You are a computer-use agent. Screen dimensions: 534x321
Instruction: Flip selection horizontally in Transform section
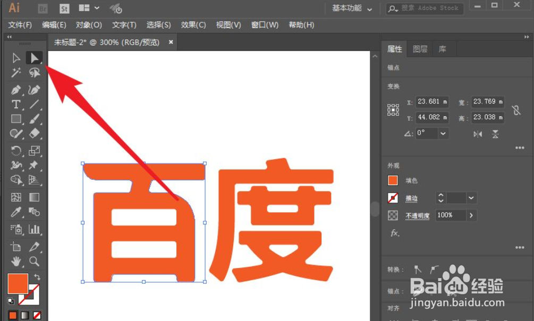coord(478,134)
